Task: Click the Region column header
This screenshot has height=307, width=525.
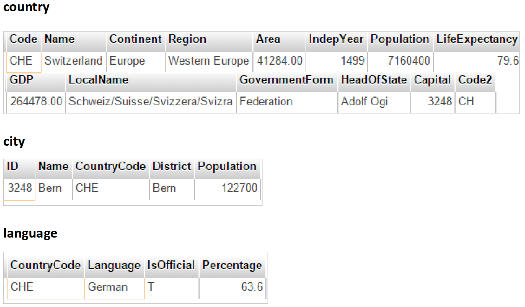Action: 187,39
